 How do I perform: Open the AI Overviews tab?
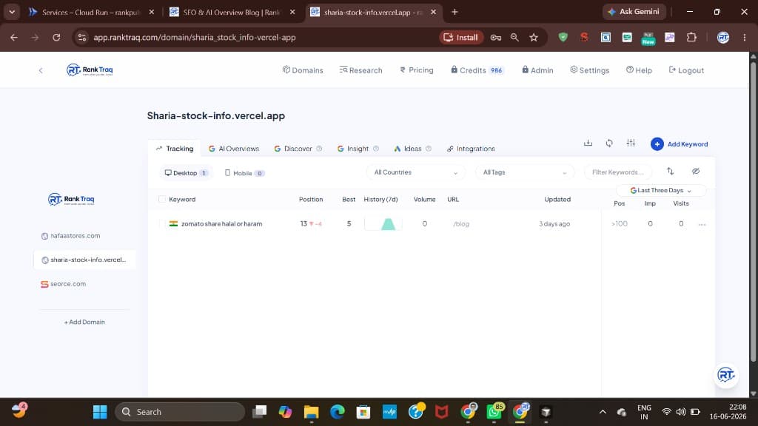pos(234,148)
